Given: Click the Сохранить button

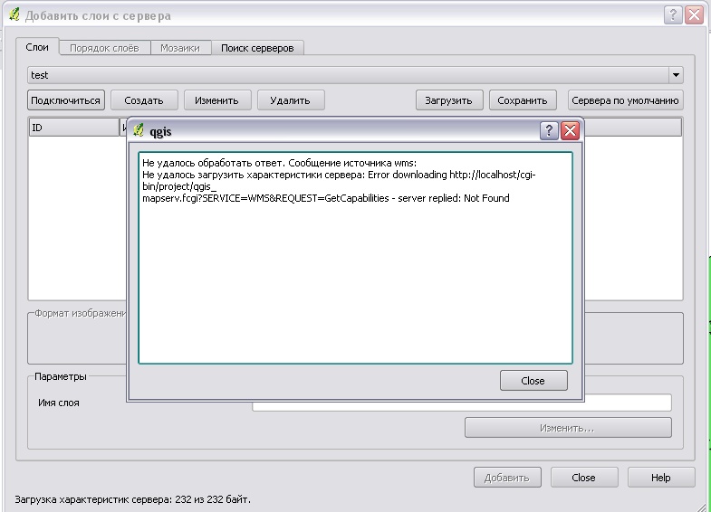Looking at the screenshot, I should coord(523,100).
